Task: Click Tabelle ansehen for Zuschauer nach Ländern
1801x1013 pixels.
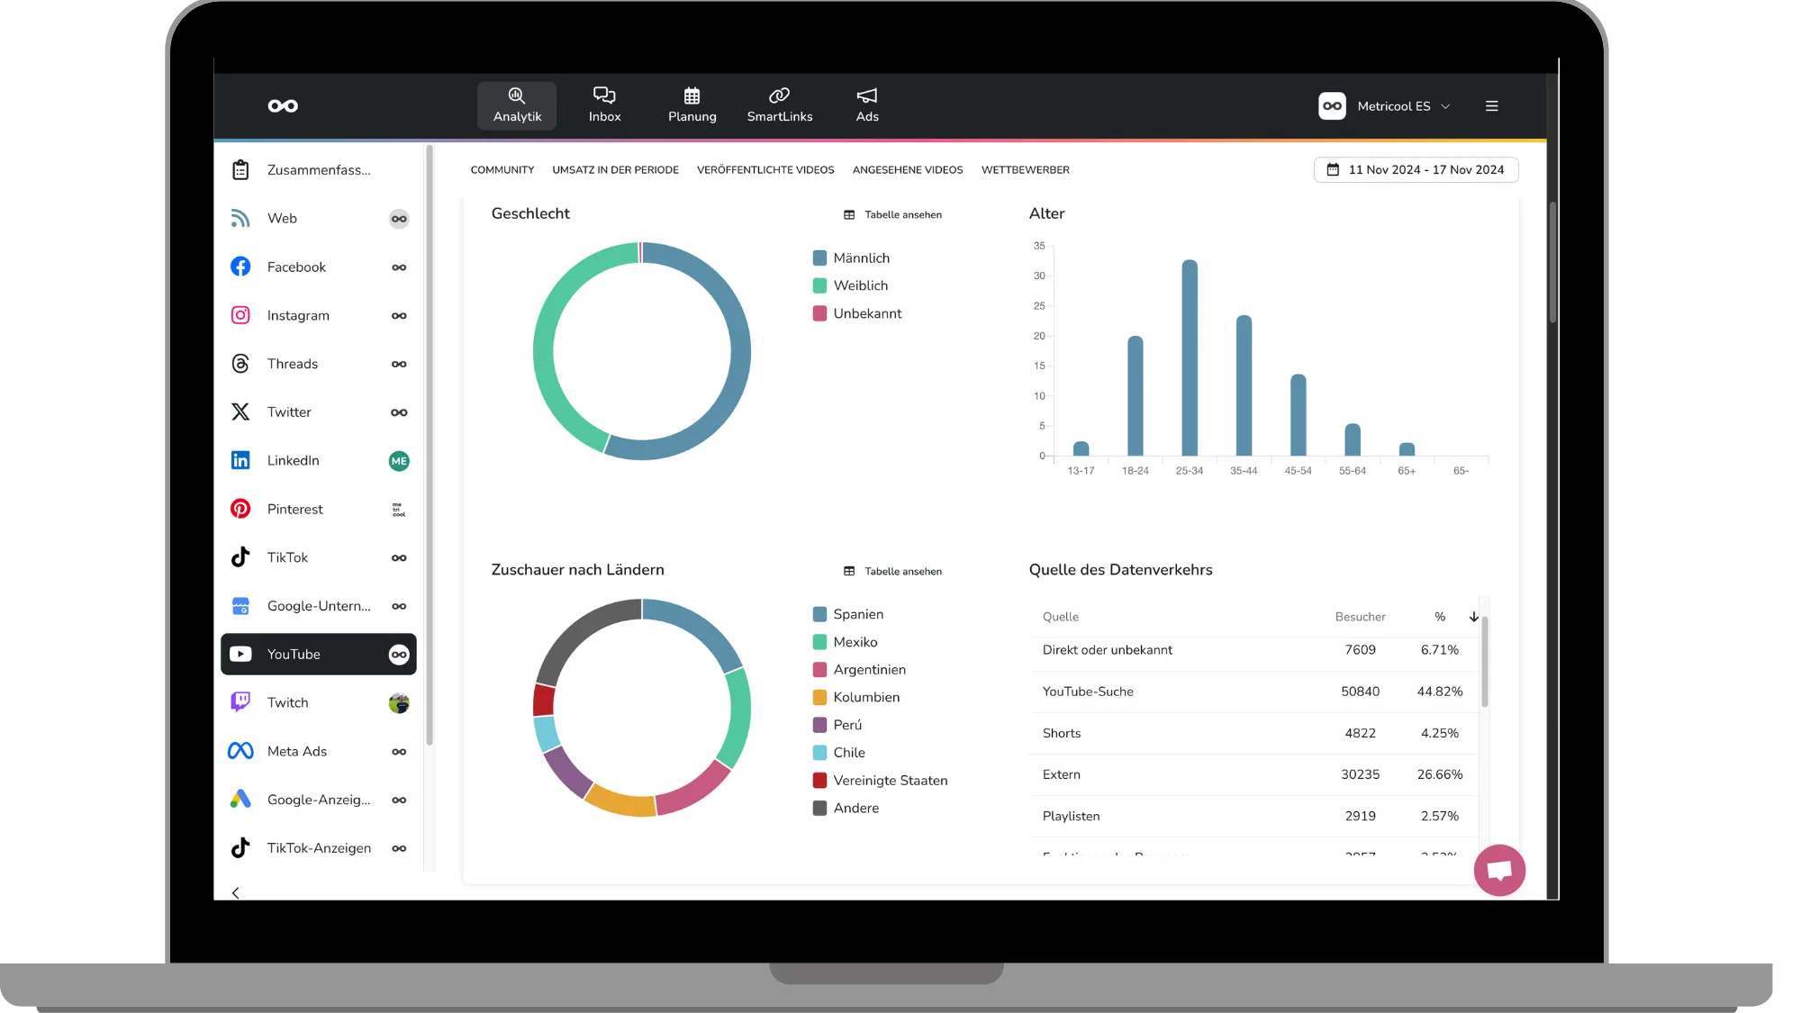Action: pos(893,572)
